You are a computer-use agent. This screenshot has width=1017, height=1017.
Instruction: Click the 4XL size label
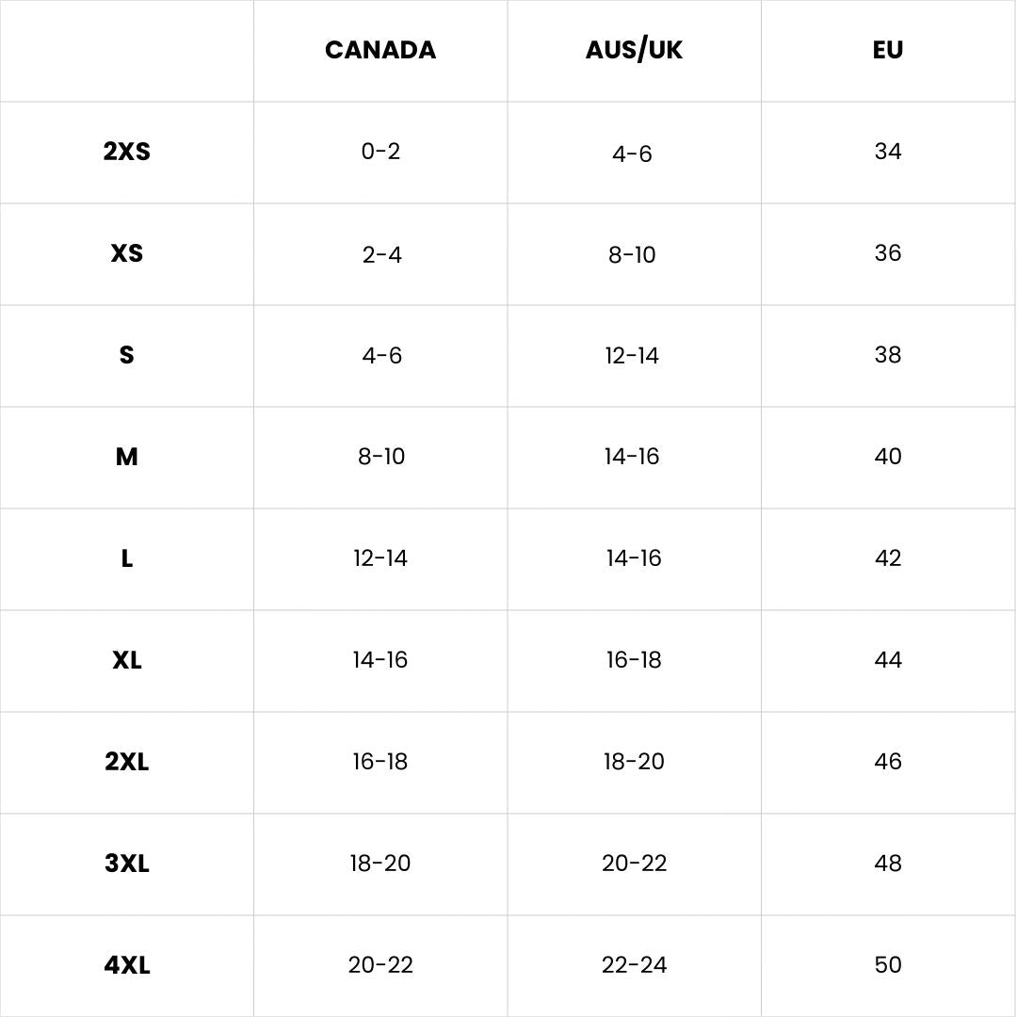click(126, 966)
